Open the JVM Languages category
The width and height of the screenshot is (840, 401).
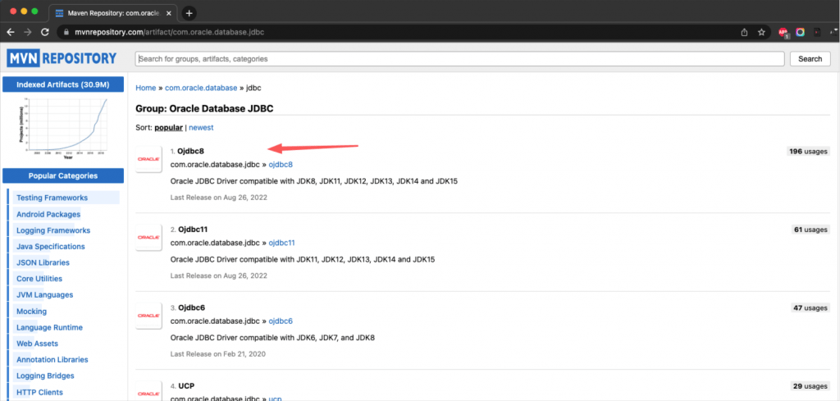(x=44, y=294)
